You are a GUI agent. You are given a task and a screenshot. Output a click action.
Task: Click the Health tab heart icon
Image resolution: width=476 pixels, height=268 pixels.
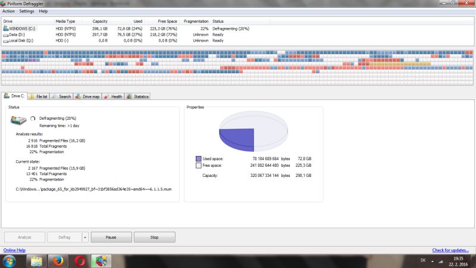coord(107,96)
